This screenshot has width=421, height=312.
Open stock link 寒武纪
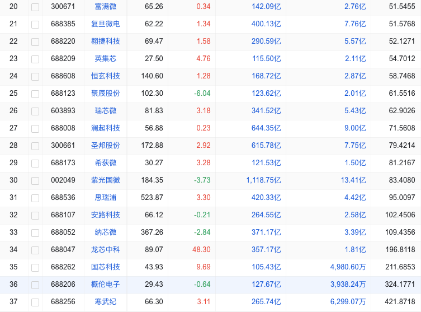coord(106,301)
